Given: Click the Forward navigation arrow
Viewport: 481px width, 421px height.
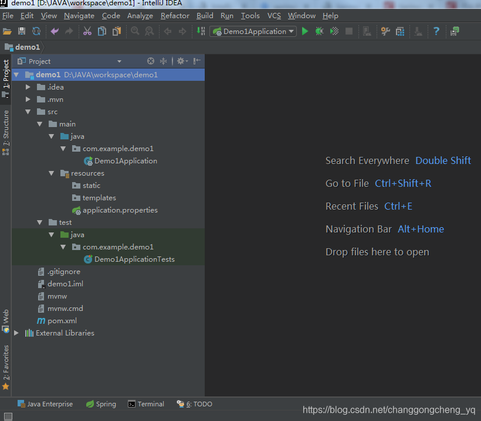Looking at the screenshot, I should point(182,31).
